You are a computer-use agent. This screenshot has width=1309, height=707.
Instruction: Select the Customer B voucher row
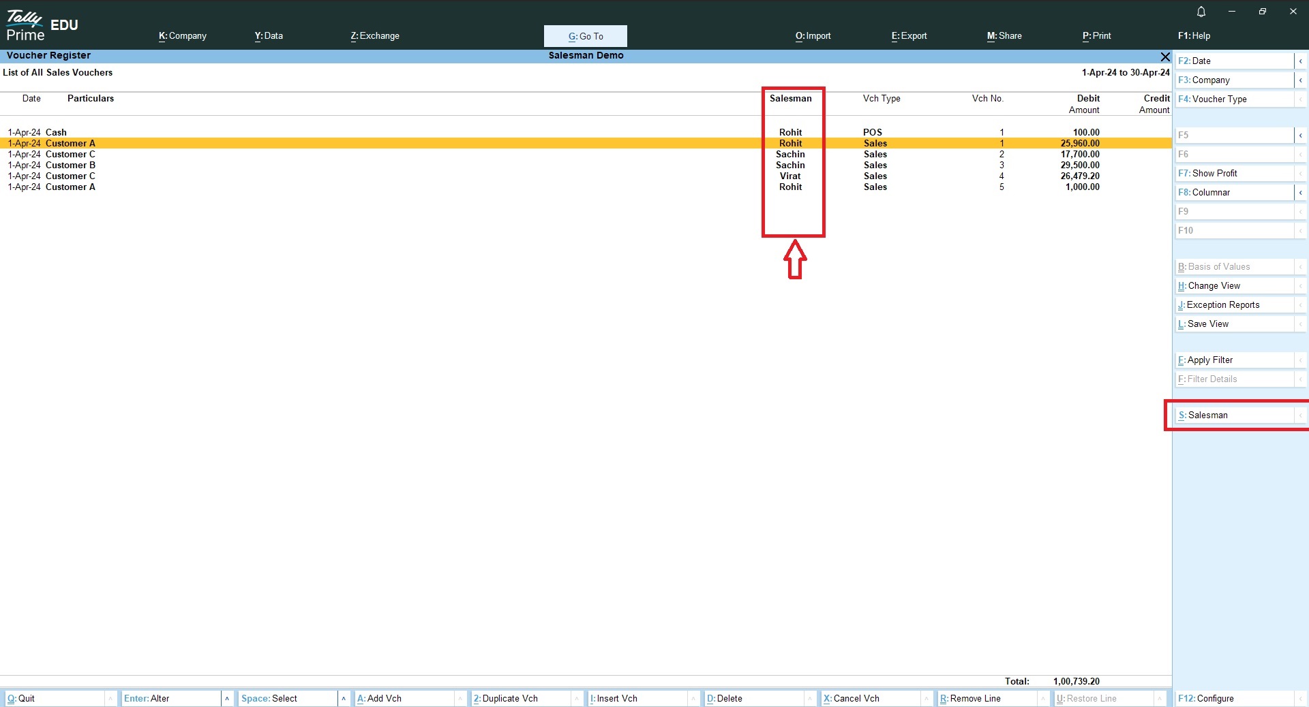click(70, 166)
